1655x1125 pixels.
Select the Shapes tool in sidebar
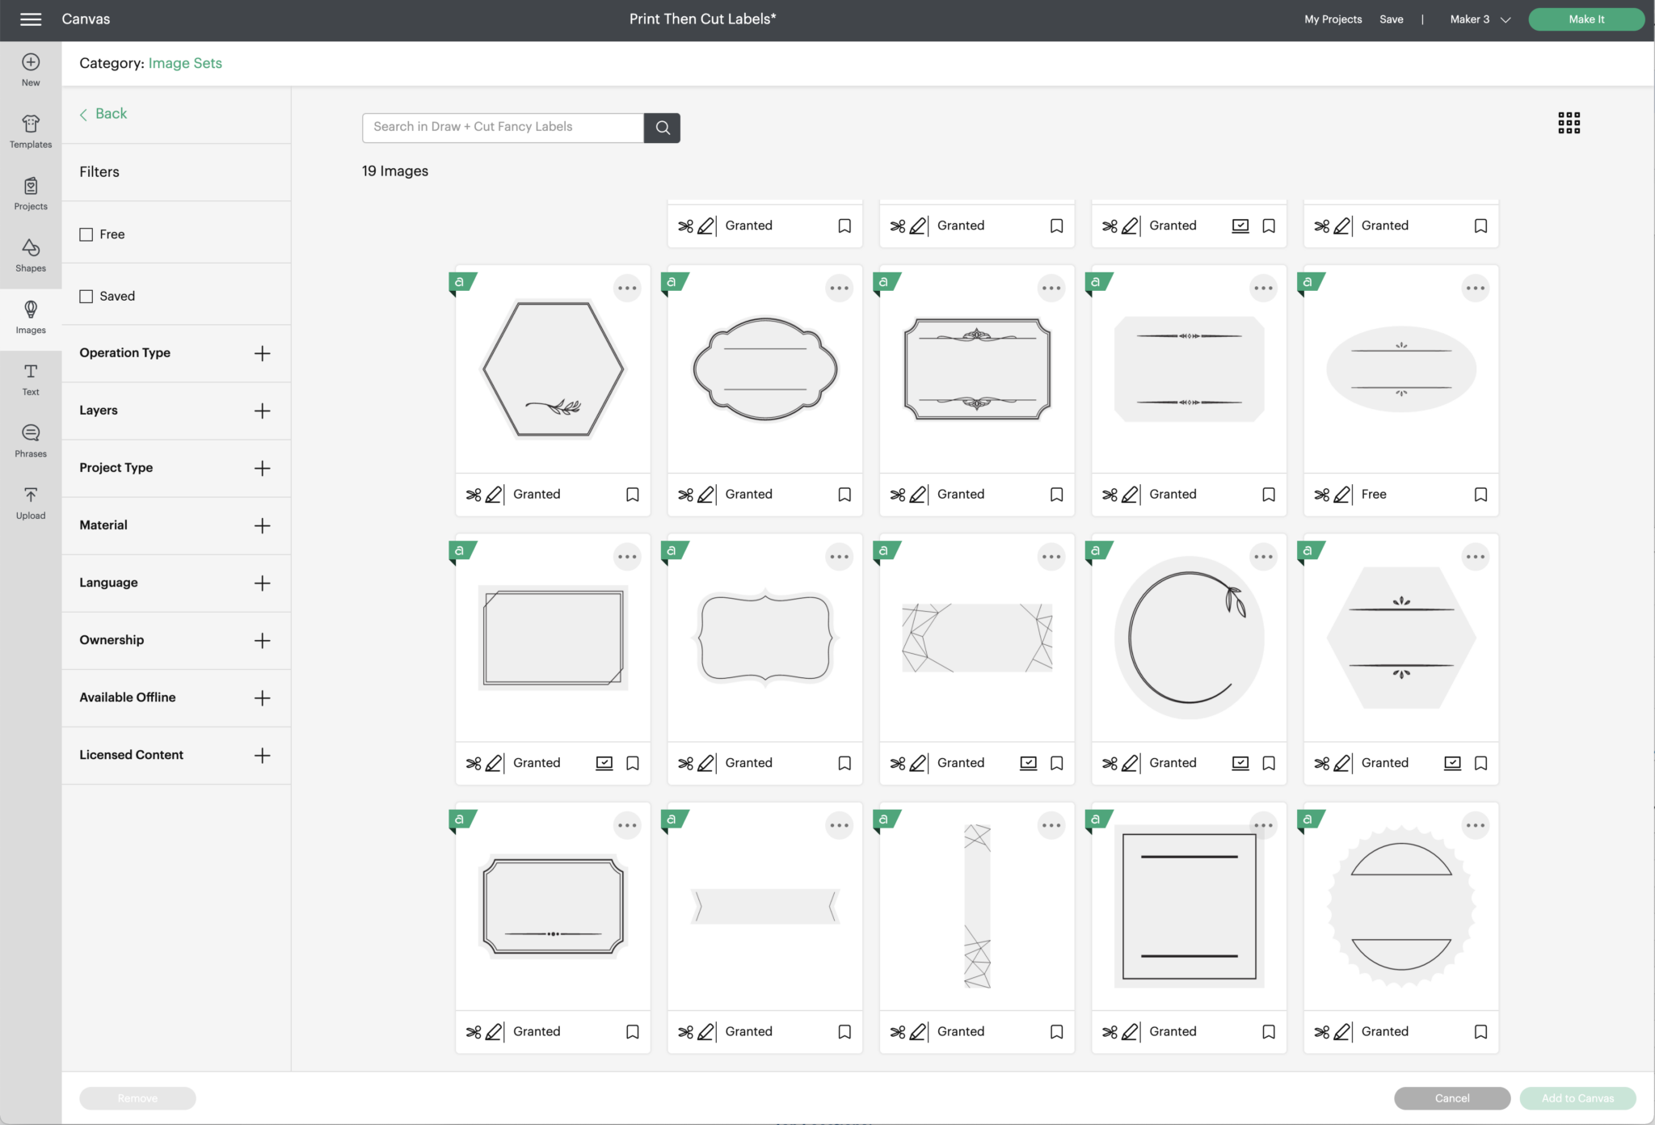31,255
